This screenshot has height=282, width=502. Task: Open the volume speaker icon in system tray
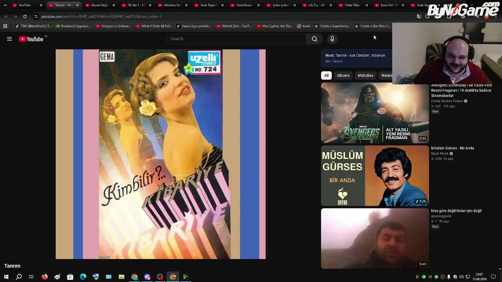click(461, 277)
